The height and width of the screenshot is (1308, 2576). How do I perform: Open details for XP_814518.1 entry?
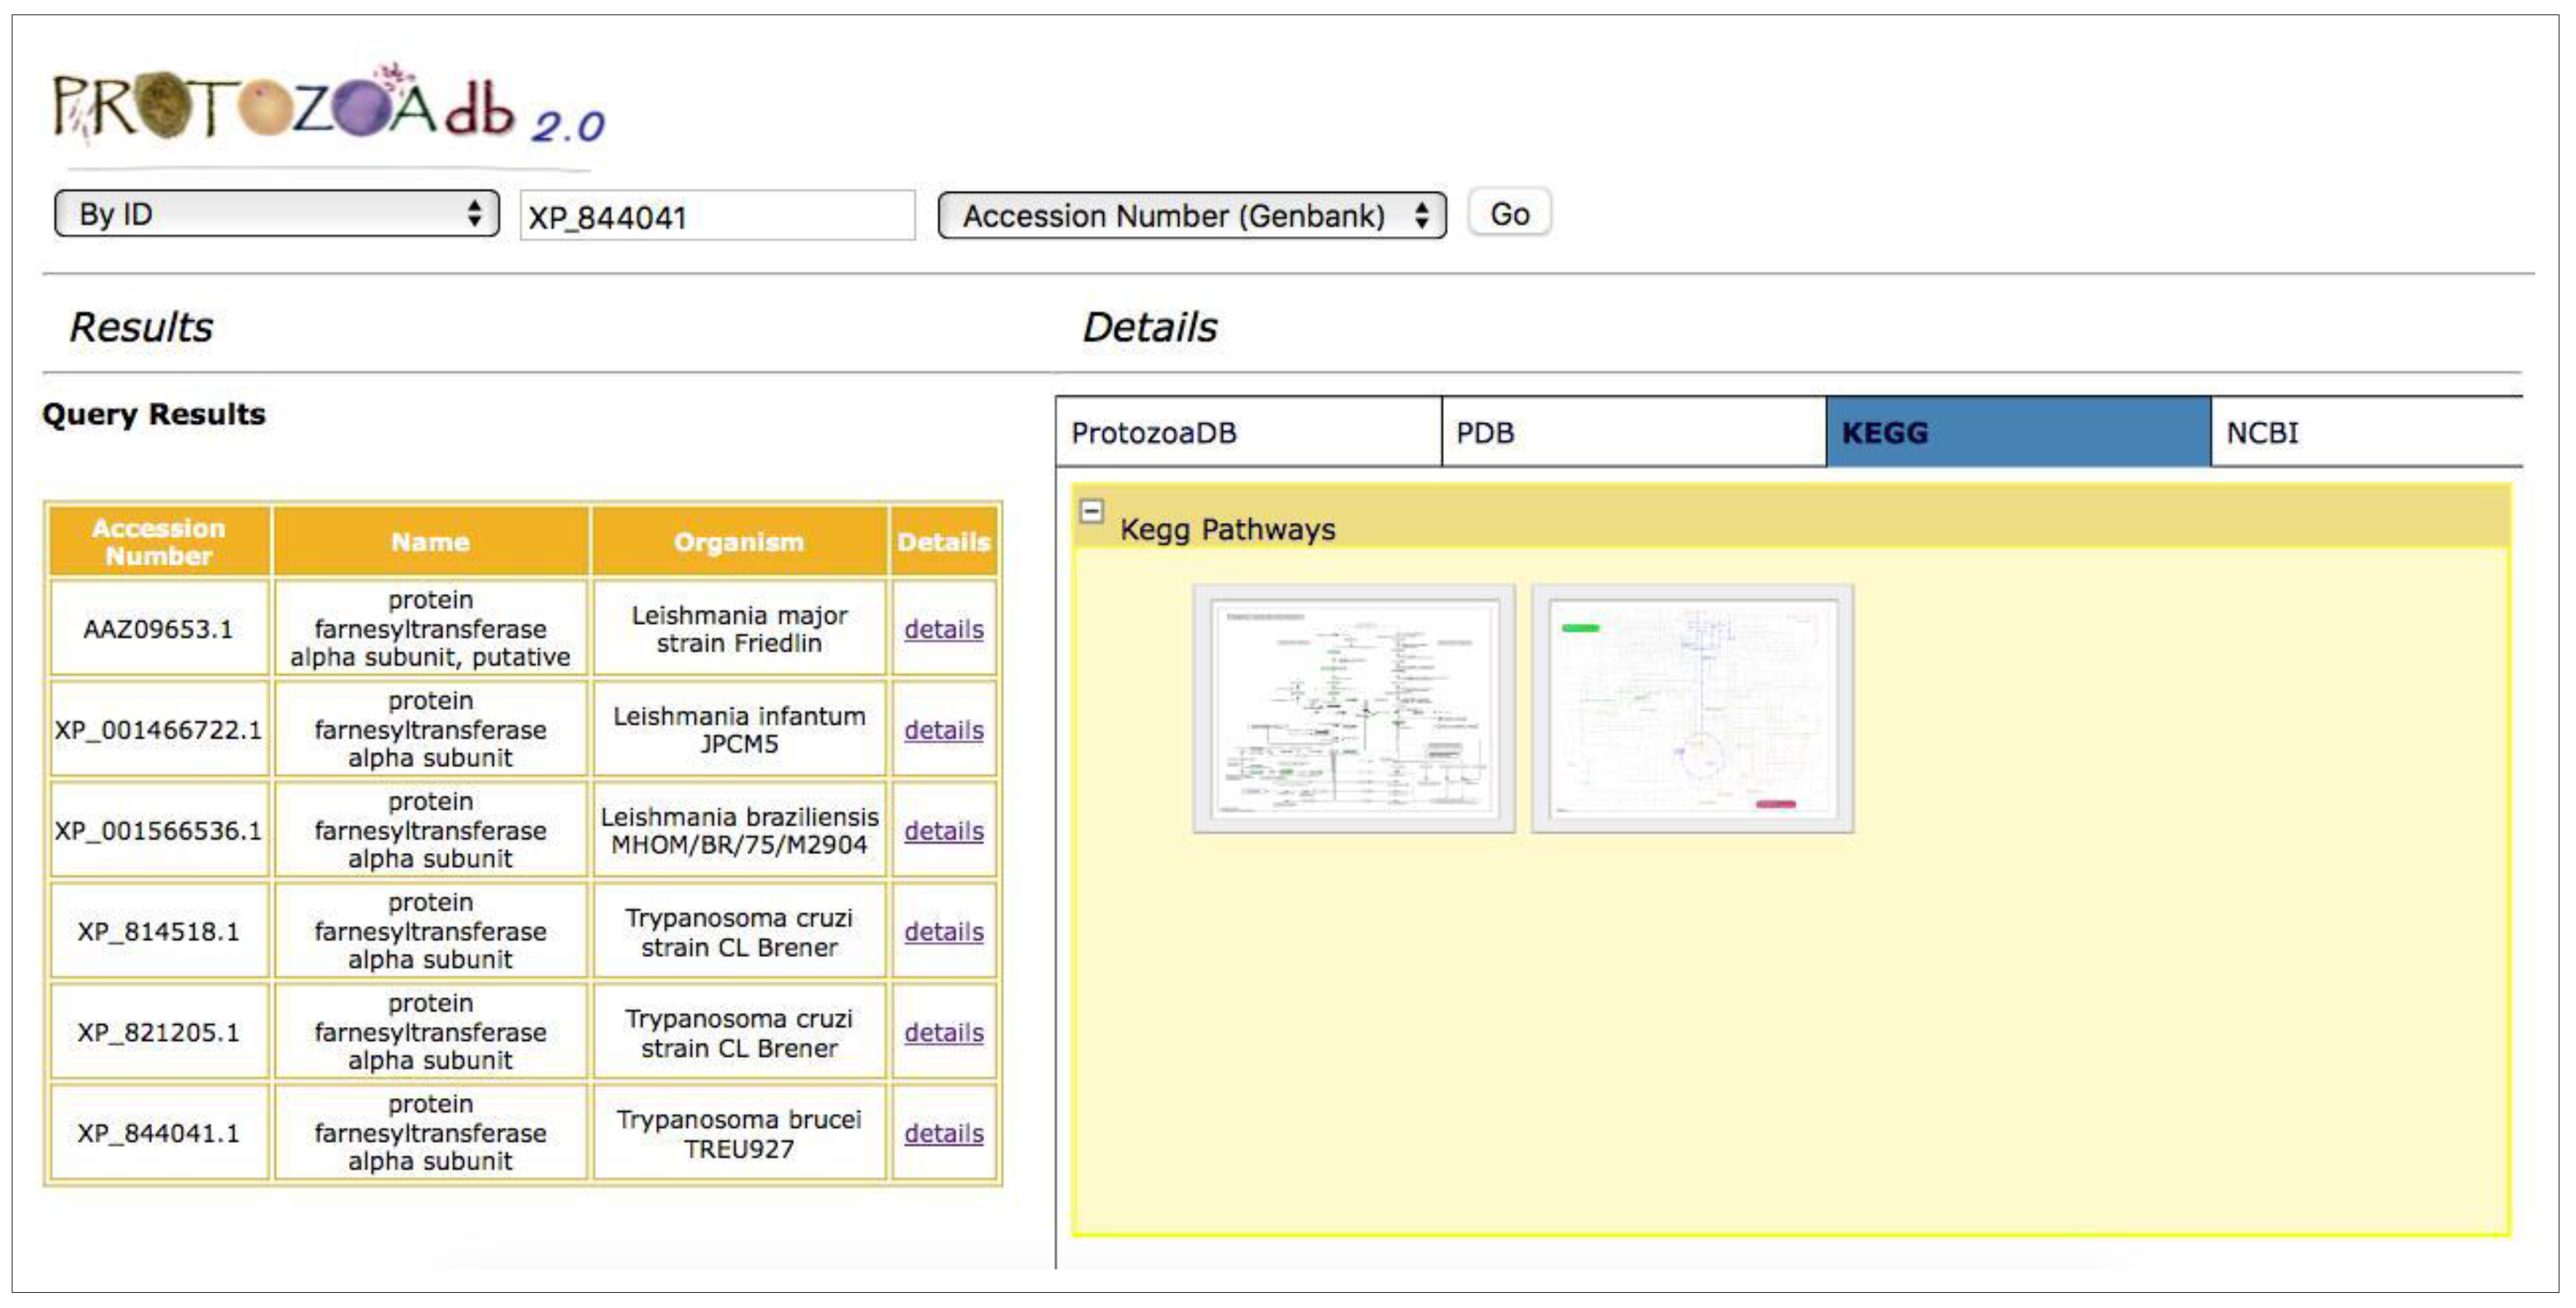coord(943,932)
